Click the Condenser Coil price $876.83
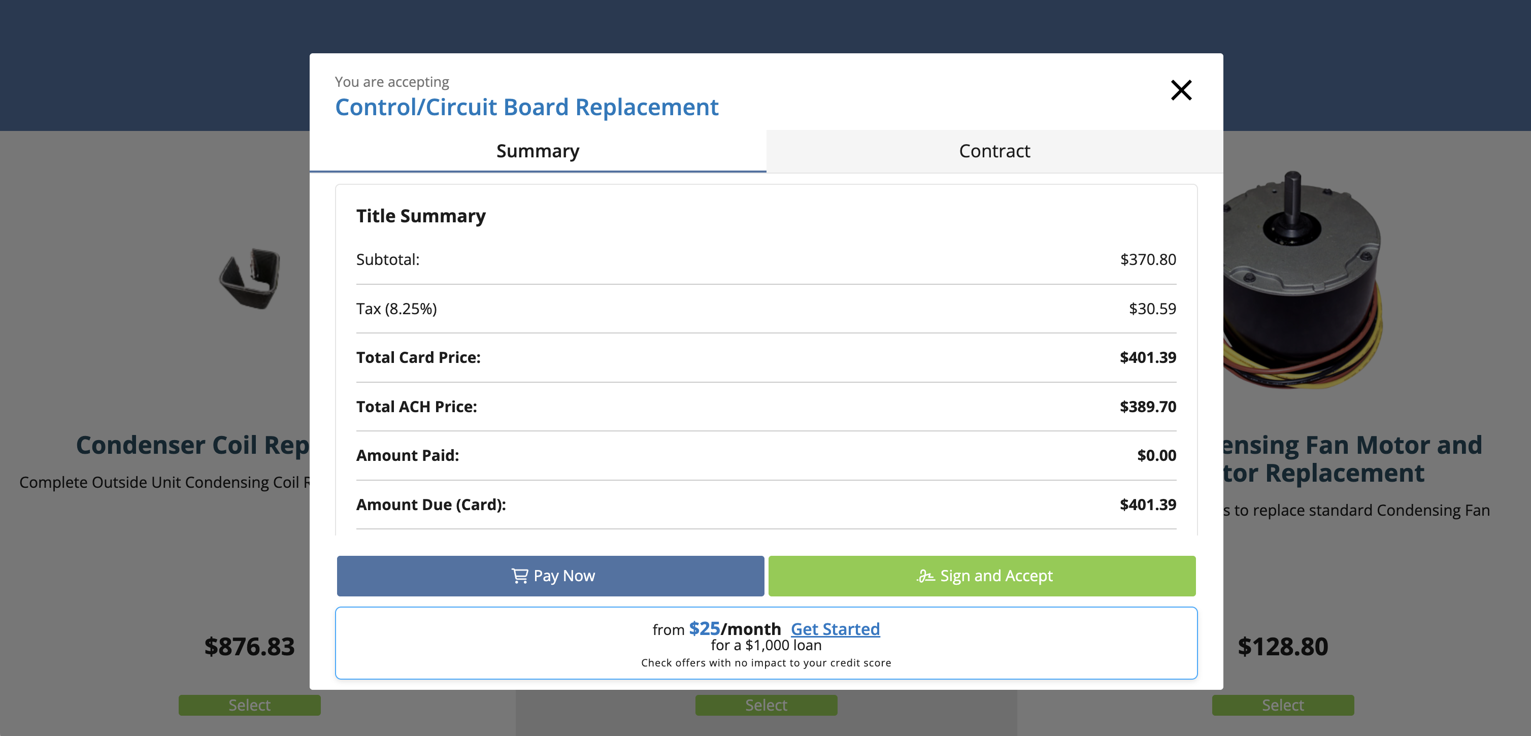The width and height of the screenshot is (1531, 736). click(250, 646)
